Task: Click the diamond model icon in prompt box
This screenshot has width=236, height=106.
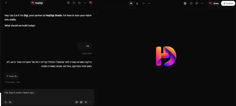Action: coord(86,102)
